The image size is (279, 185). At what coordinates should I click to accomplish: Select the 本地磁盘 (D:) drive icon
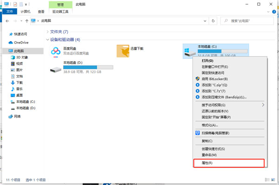tap(56, 70)
